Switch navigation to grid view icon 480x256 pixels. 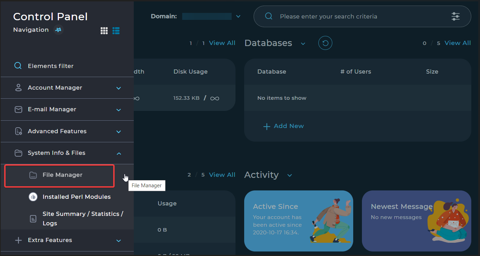tap(104, 31)
